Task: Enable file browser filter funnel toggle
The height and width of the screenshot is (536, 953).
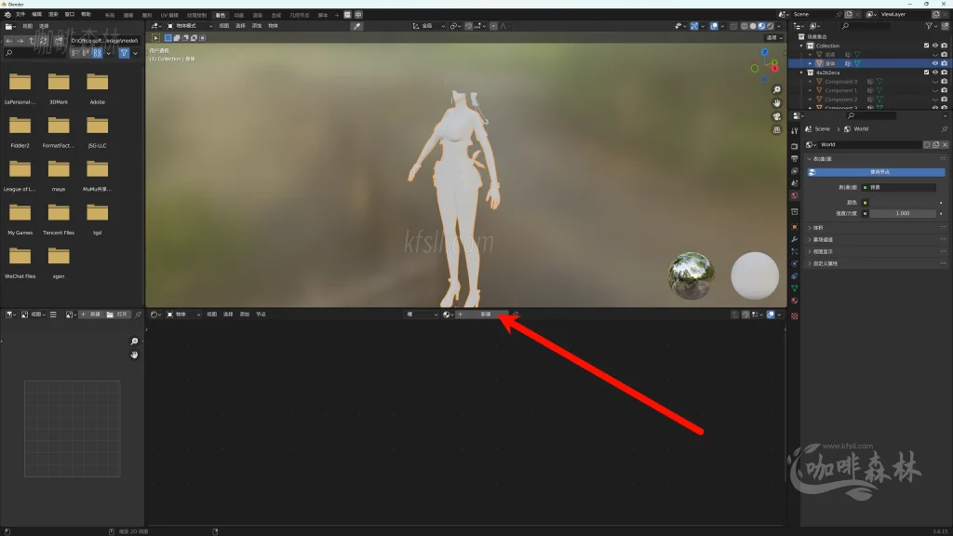Action: point(124,53)
